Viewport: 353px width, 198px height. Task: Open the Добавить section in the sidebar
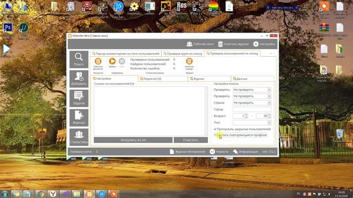(79, 79)
